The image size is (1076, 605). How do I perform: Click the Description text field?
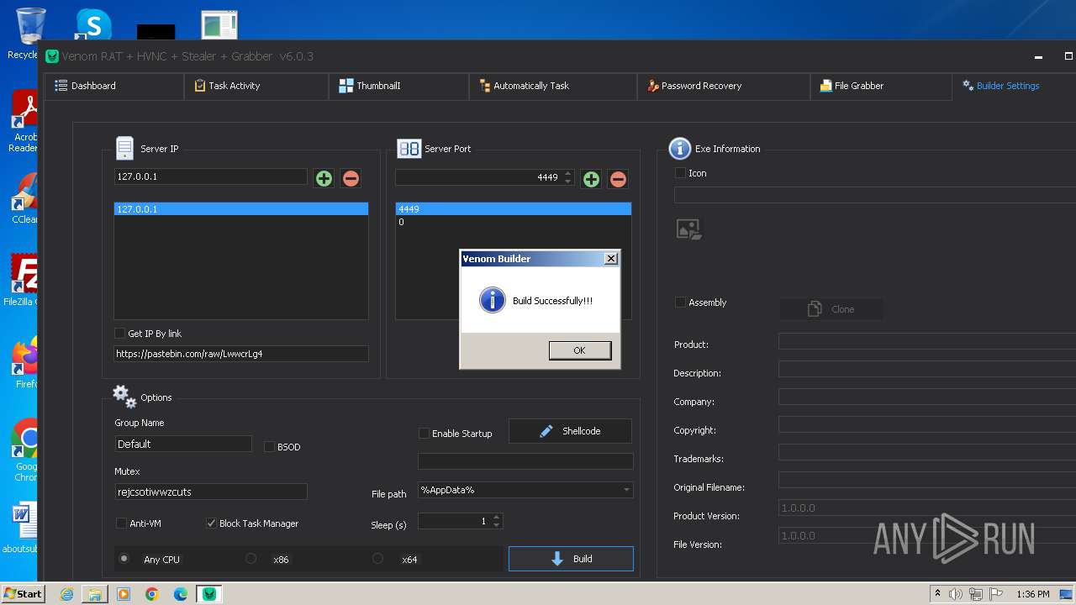point(926,370)
